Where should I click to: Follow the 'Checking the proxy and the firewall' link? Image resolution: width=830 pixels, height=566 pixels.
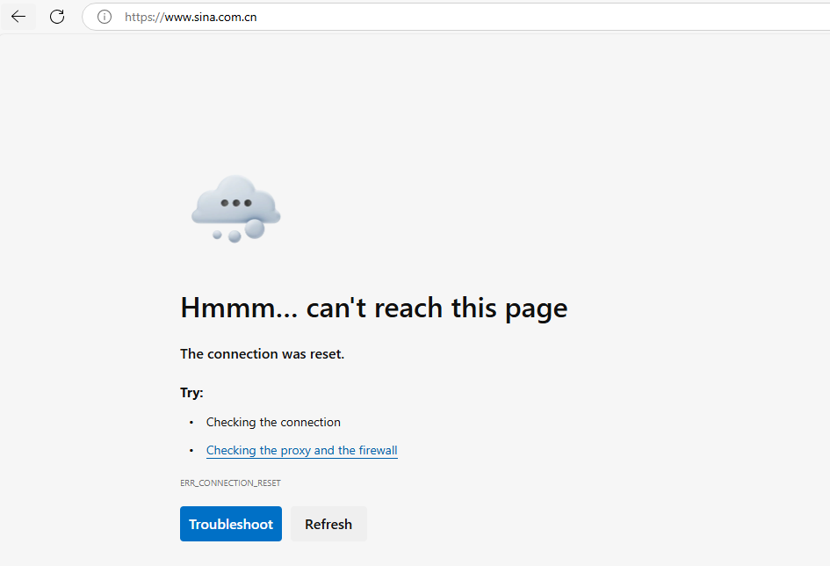point(301,450)
